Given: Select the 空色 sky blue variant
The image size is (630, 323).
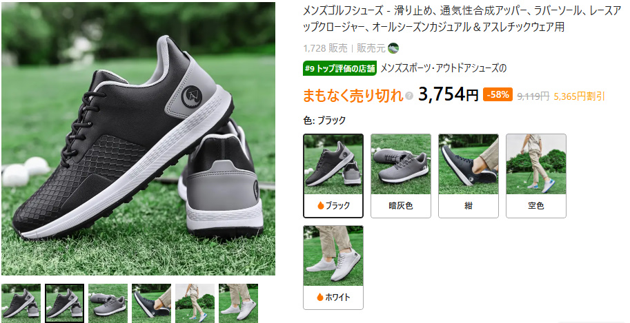Looking at the screenshot, I should coord(536,176).
